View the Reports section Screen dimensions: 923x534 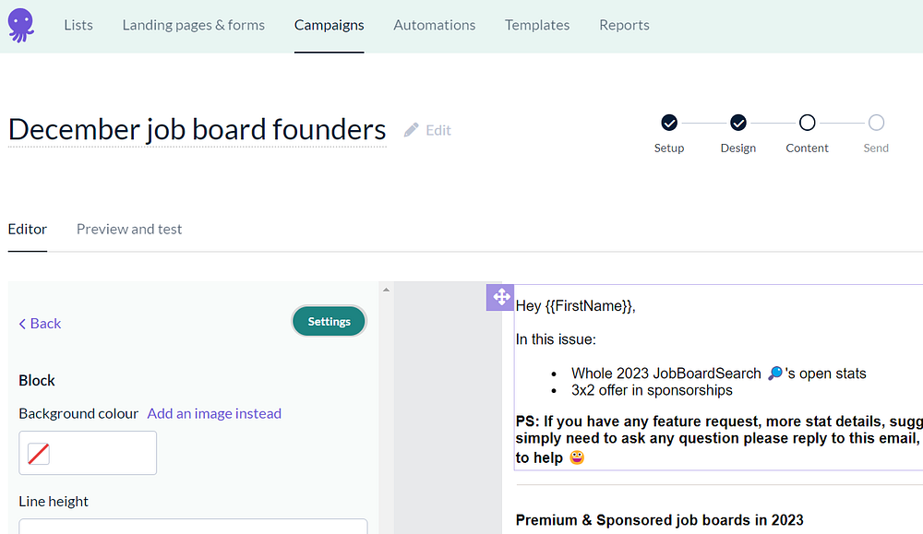[624, 25]
